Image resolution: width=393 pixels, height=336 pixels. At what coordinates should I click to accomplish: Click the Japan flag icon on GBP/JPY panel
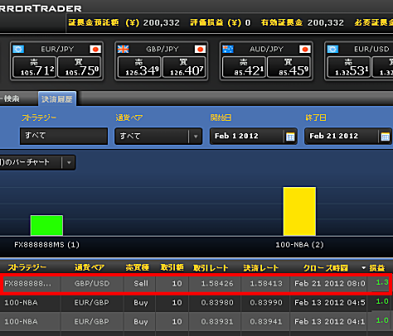coord(200,49)
